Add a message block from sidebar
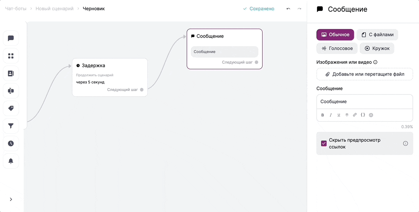419x212 pixels. pos(11,38)
